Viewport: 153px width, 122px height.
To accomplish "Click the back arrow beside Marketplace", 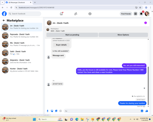I will coord(4,20).
